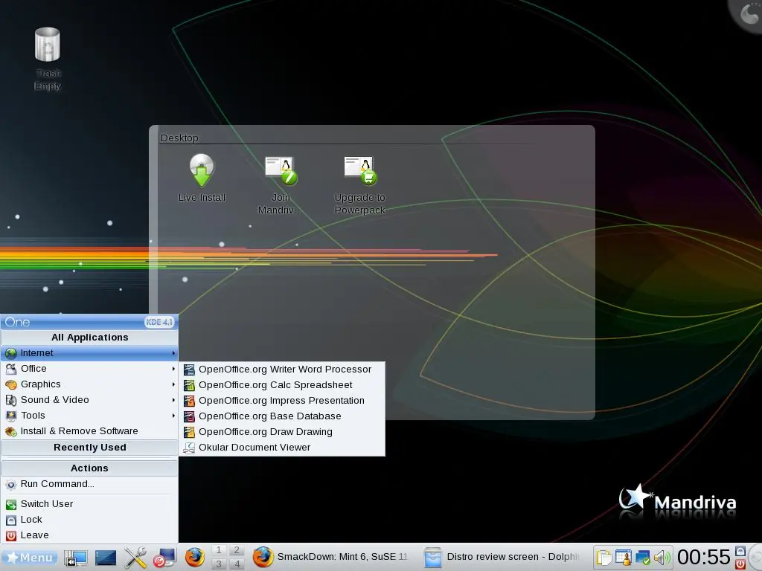Launch OpenOffice.org Base Database
The image size is (762, 571).
coord(282,416)
